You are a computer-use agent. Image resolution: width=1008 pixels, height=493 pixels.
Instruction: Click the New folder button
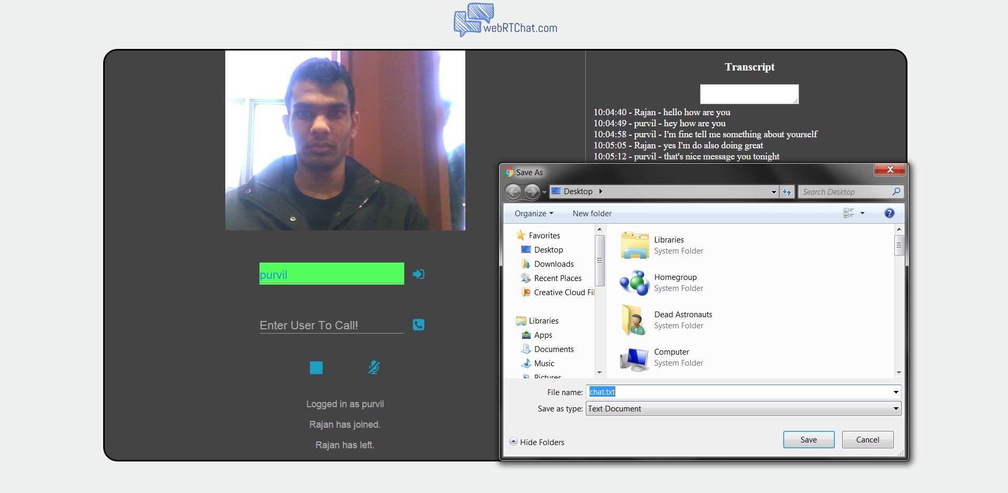click(x=592, y=214)
